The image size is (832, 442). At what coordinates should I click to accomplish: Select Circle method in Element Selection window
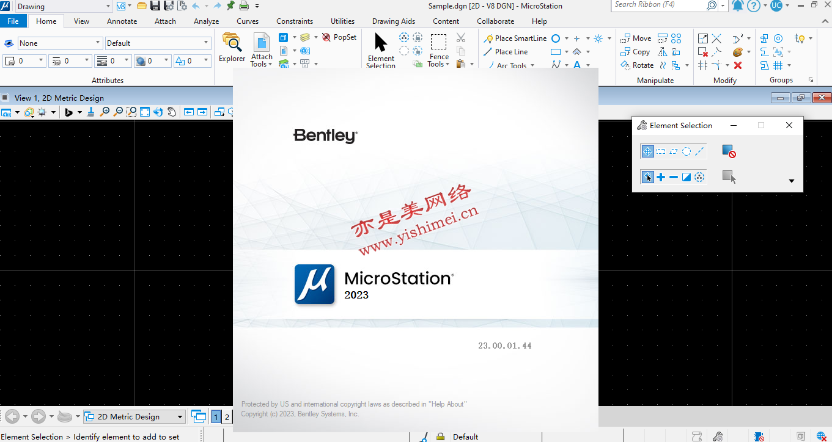point(687,151)
